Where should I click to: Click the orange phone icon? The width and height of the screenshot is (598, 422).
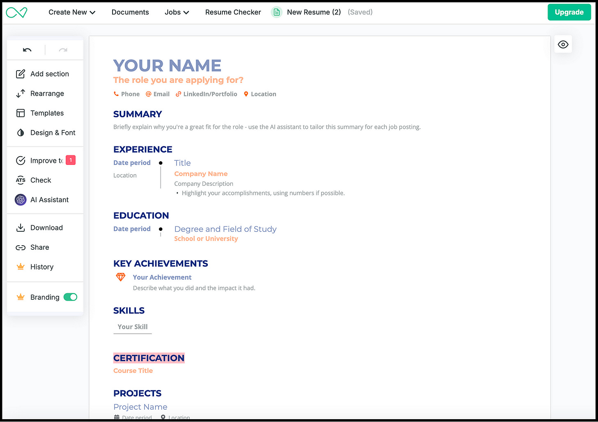(116, 94)
